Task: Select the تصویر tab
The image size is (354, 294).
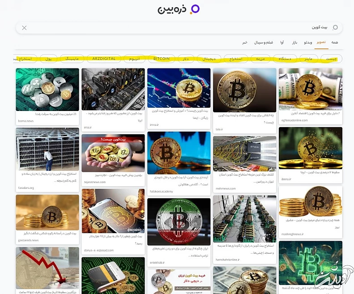Action: coord(321,42)
